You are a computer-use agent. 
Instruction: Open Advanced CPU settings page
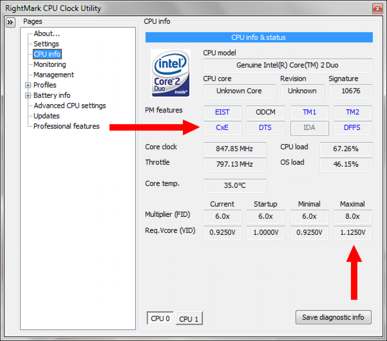pyautogui.click(x=70, y=106)
